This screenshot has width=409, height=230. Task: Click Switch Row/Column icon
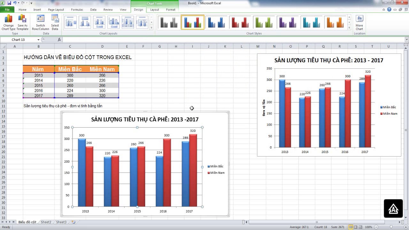pyautogui.click(x=40, y=22)
